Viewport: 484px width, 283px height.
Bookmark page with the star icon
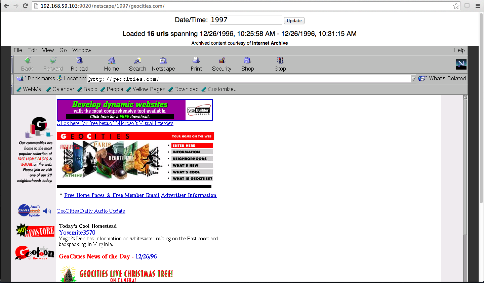(x=456, y=6)
